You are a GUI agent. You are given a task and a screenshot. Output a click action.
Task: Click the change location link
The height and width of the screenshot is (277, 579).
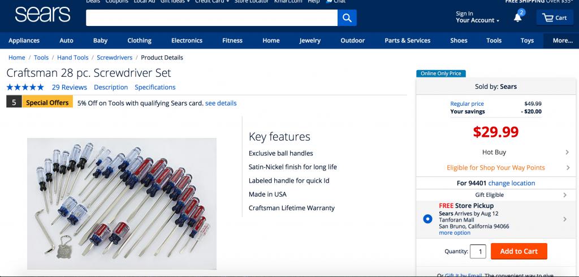pyautogui.click(x=512, y=183)
